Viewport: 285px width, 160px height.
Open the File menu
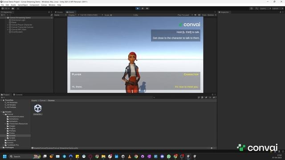2,5
